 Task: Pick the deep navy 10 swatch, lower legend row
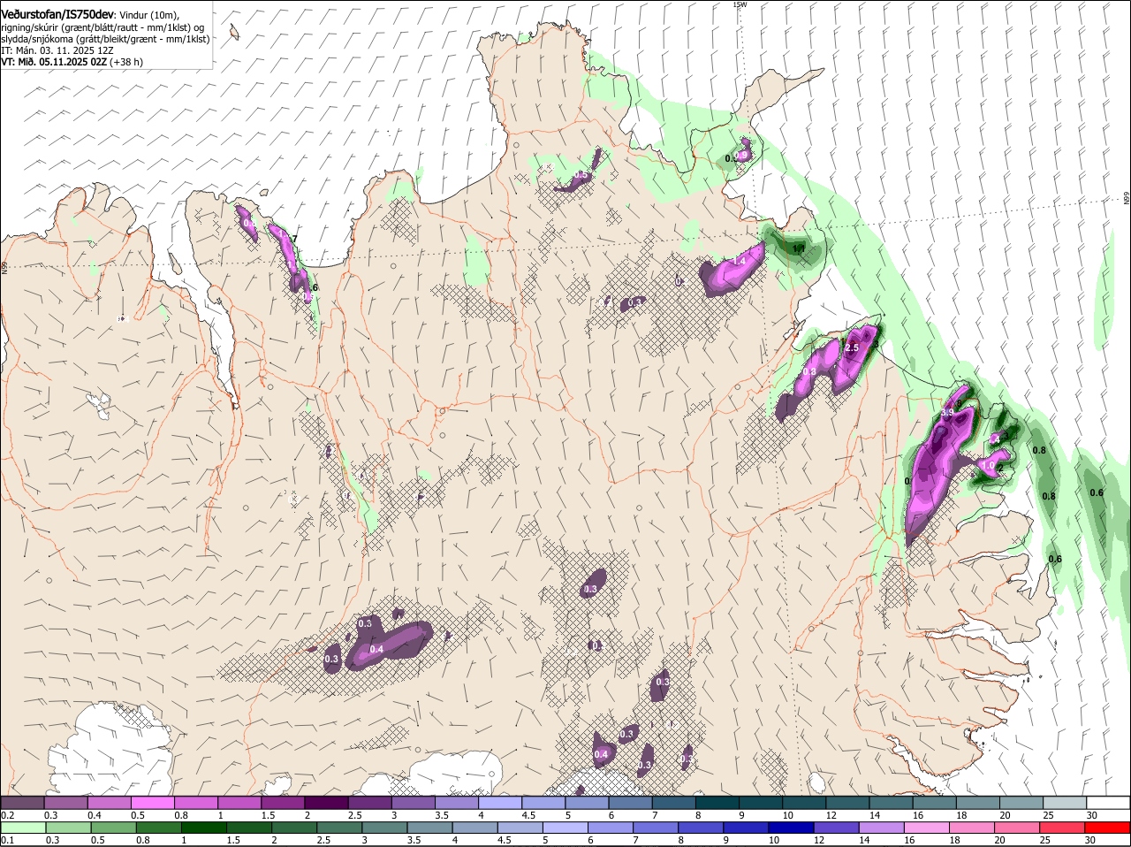pos(792,828)
